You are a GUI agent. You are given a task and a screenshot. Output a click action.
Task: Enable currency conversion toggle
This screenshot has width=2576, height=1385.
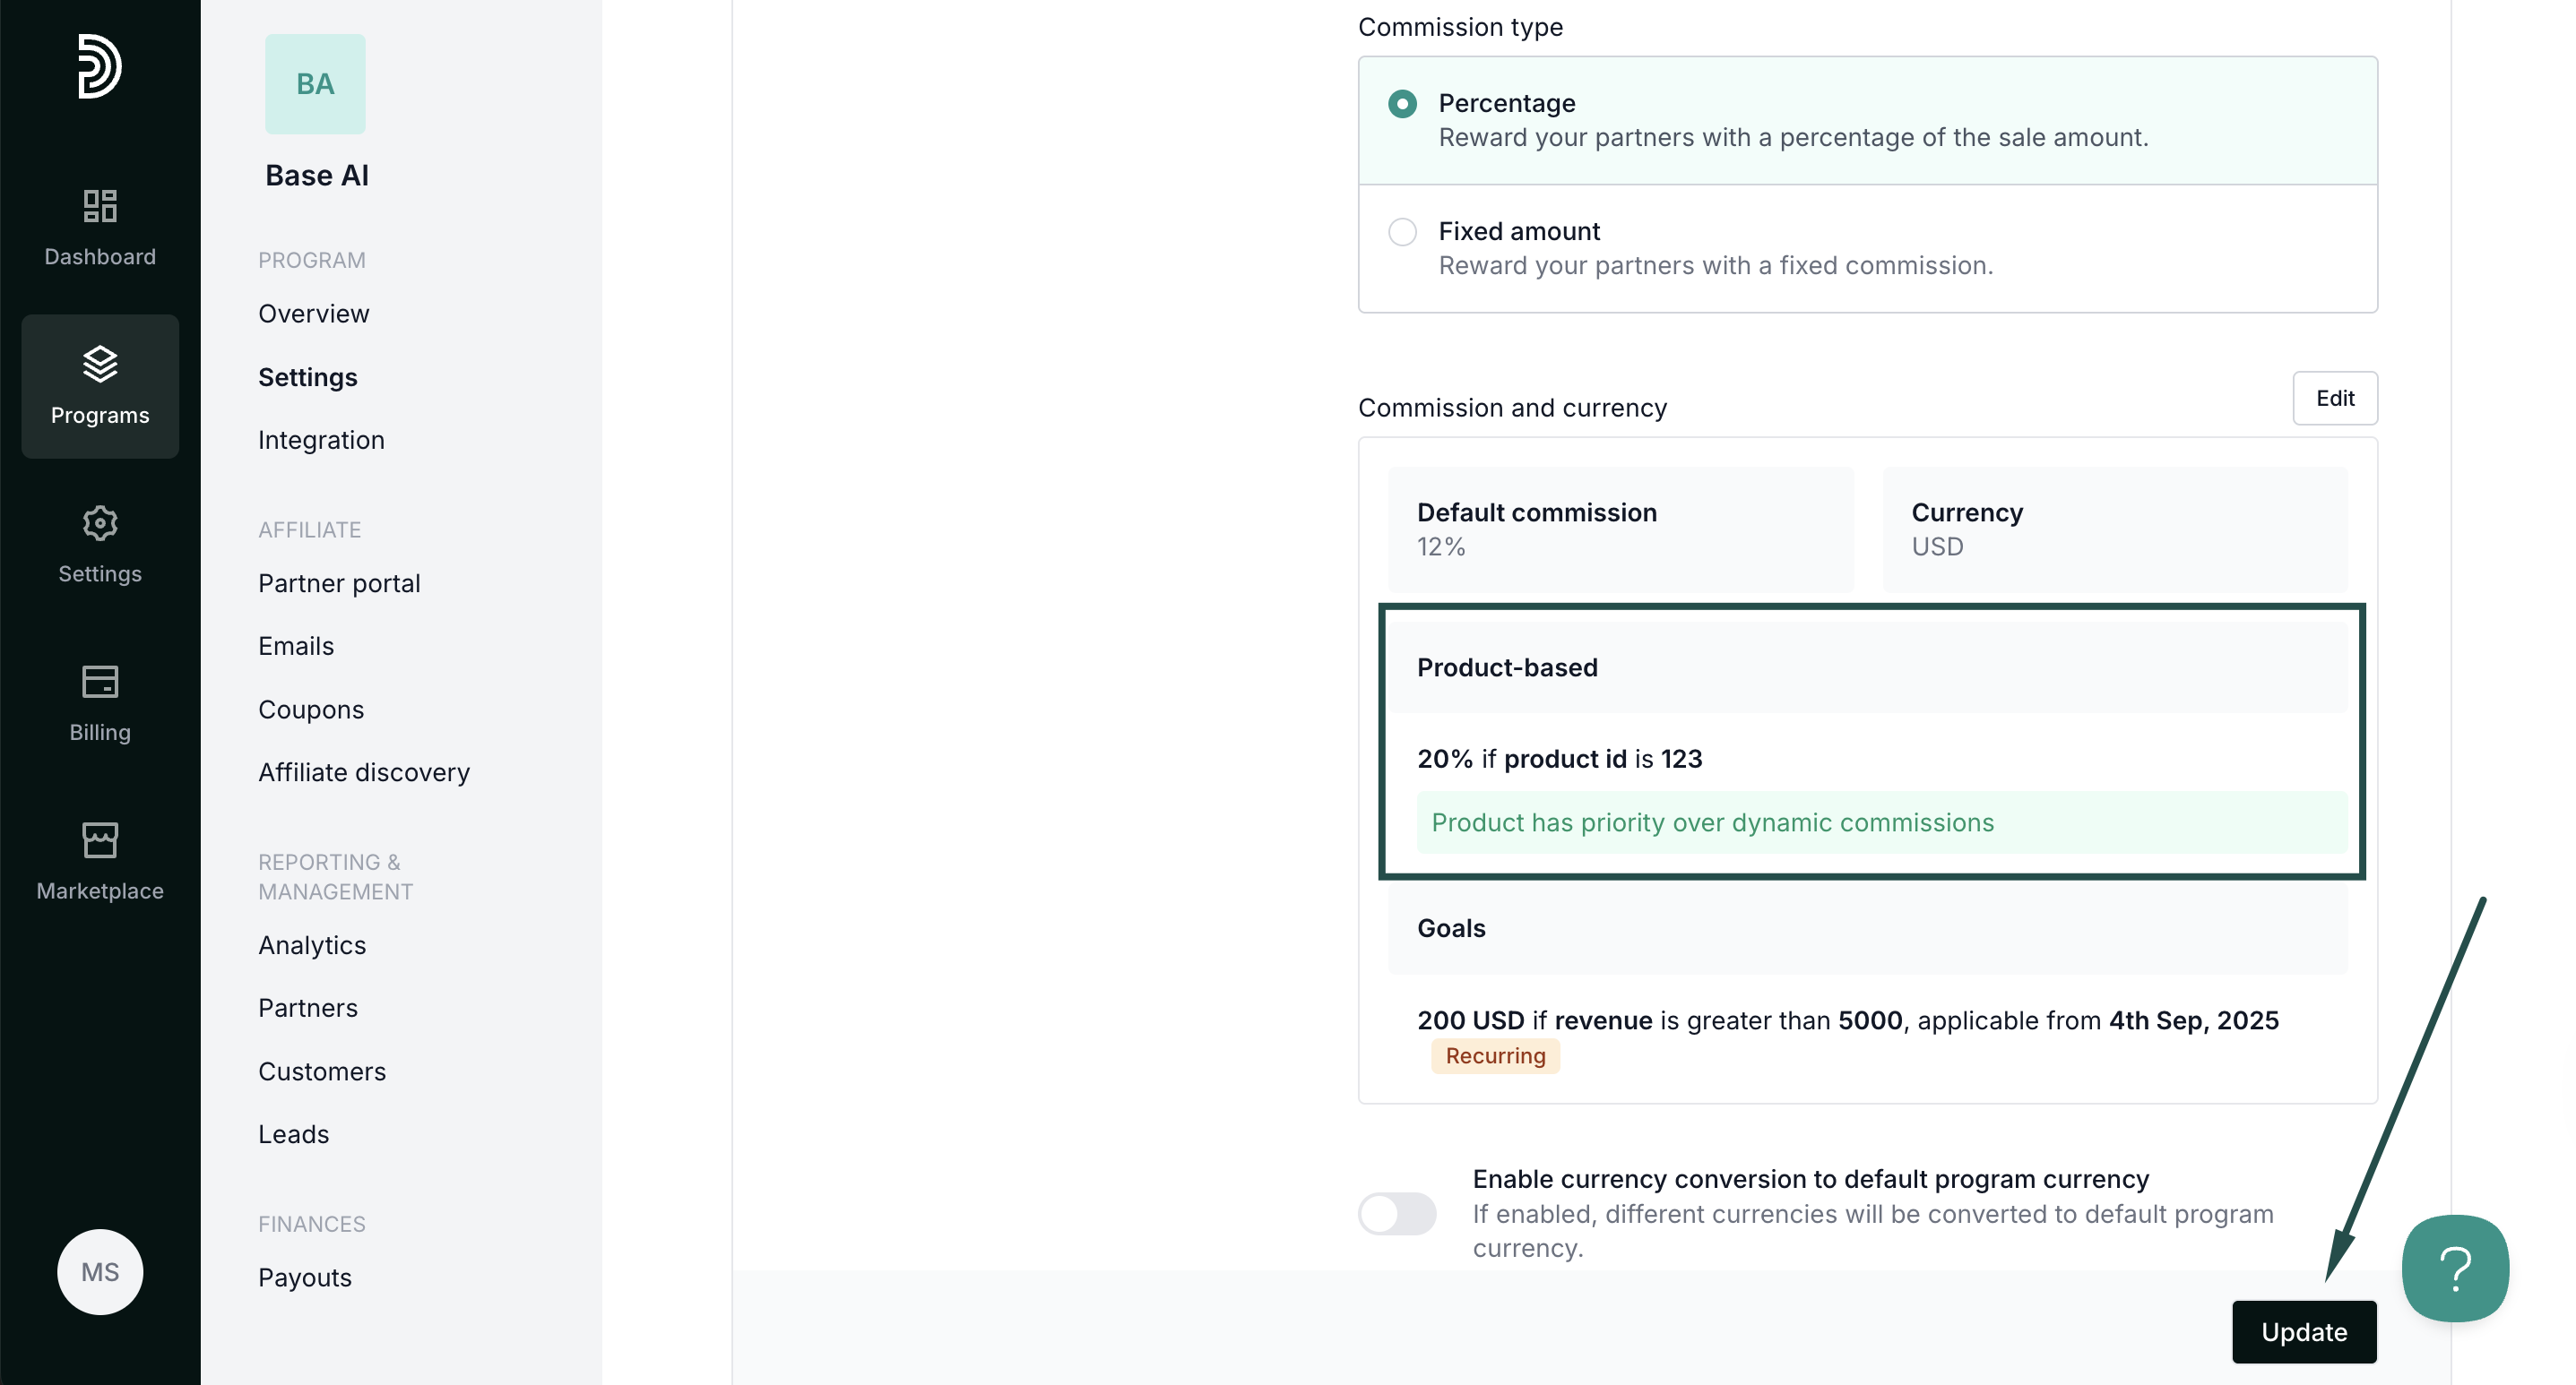click(x=1396, y=1213)
